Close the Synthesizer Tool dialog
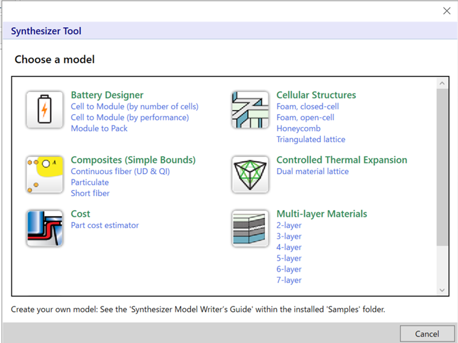This screenshot has width=458, height=343. tap(447, 11)
